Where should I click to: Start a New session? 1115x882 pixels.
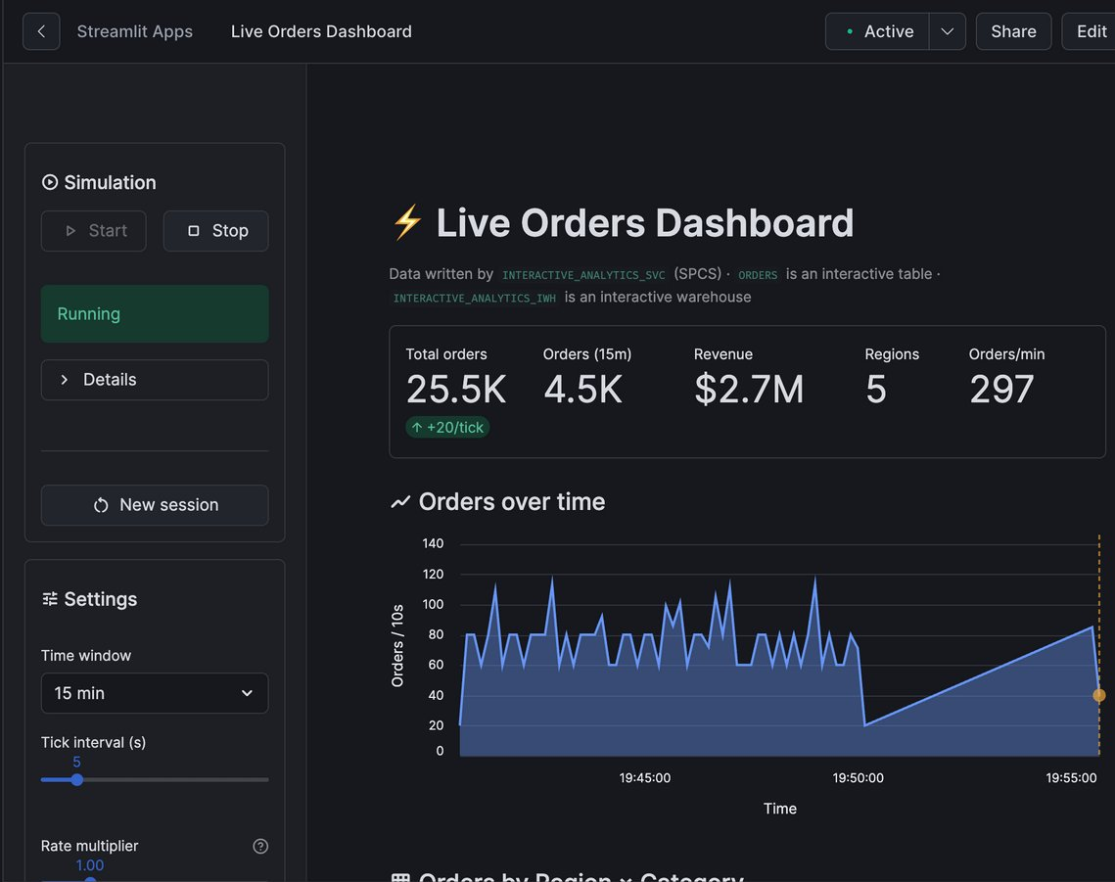tap(155, 505)
